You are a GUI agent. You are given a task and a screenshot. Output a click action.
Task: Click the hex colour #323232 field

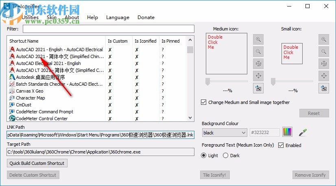[265, 132]
